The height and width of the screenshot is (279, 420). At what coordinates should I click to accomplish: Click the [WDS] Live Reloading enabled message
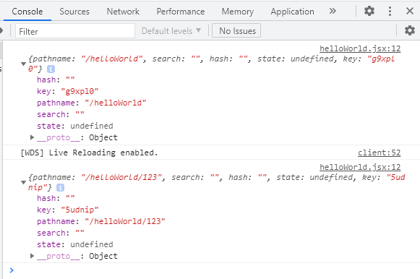(89, 153)
